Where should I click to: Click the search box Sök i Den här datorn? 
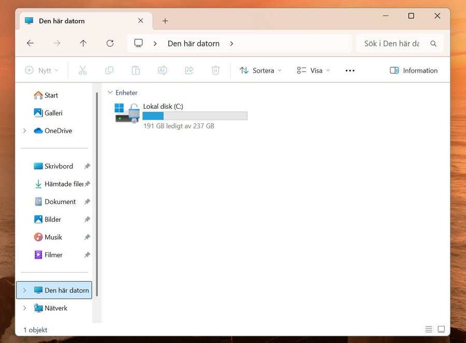392,44
